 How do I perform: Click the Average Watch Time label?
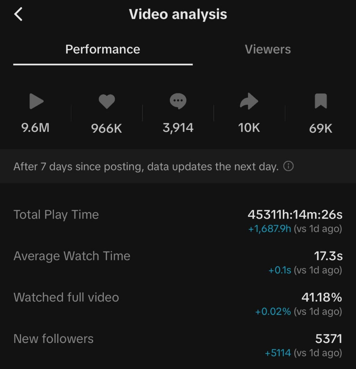coord(72,256)
